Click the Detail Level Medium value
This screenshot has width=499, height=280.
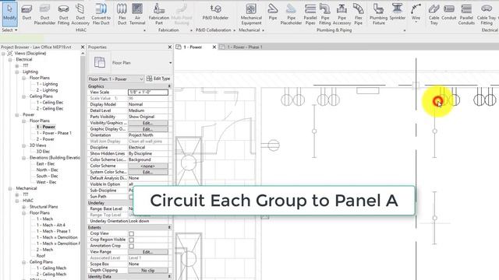148,110
